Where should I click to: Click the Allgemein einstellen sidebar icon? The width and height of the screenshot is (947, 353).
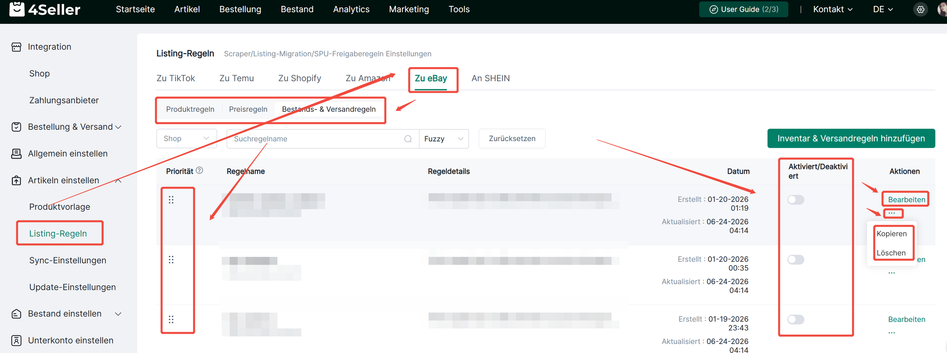tap(16, 154)
